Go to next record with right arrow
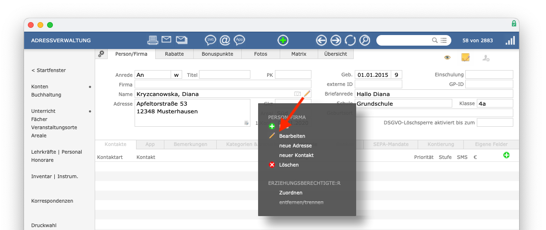 point(335,40)
